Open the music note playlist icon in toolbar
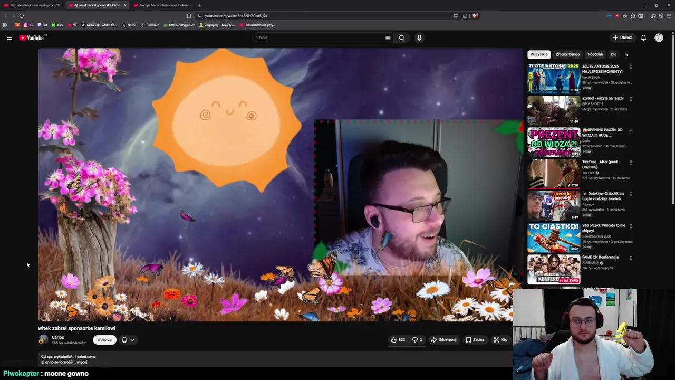 point(653,16)
